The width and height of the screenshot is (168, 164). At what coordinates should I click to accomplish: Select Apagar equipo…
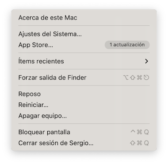pos(84,116)
